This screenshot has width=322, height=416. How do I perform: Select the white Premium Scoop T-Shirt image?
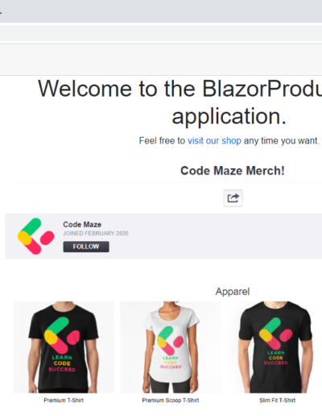tap(171, 347)
